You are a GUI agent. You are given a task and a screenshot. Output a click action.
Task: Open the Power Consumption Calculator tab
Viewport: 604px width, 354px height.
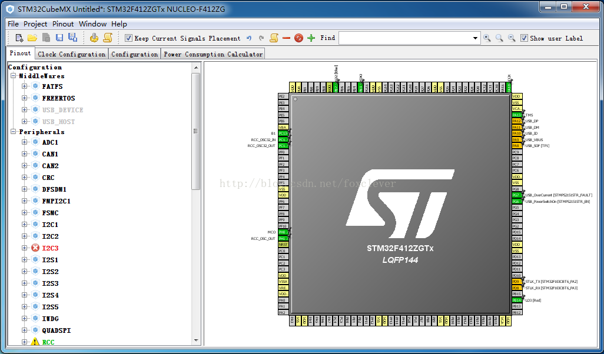point(213,54)
